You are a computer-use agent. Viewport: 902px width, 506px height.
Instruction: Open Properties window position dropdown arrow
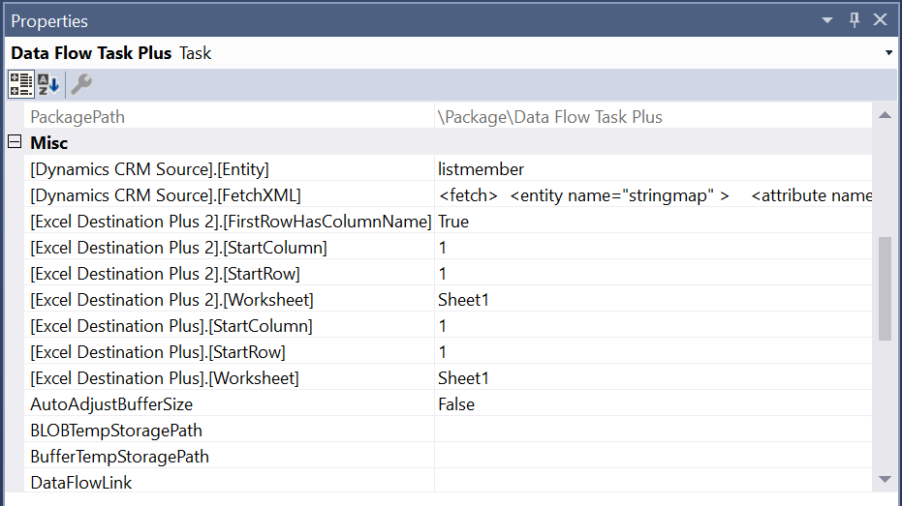827,20
